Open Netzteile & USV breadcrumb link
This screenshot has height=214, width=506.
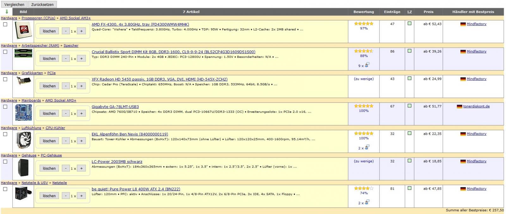click(x=34, y=183)
